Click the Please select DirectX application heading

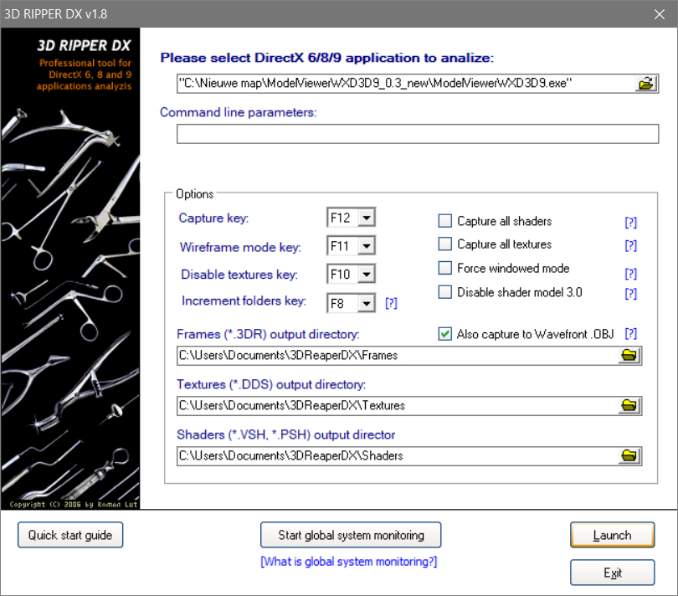point(327,58)
